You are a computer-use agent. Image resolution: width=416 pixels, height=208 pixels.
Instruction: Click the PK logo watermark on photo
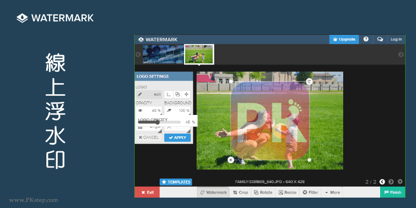[270, 121]
